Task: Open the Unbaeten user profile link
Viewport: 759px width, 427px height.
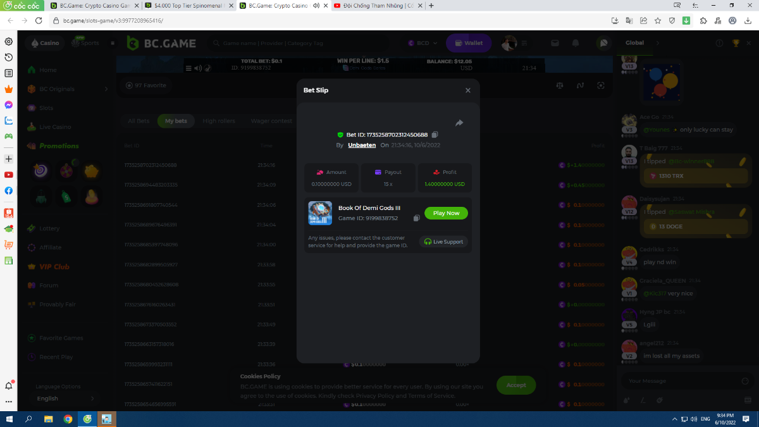Action: [x=362, y=145]
